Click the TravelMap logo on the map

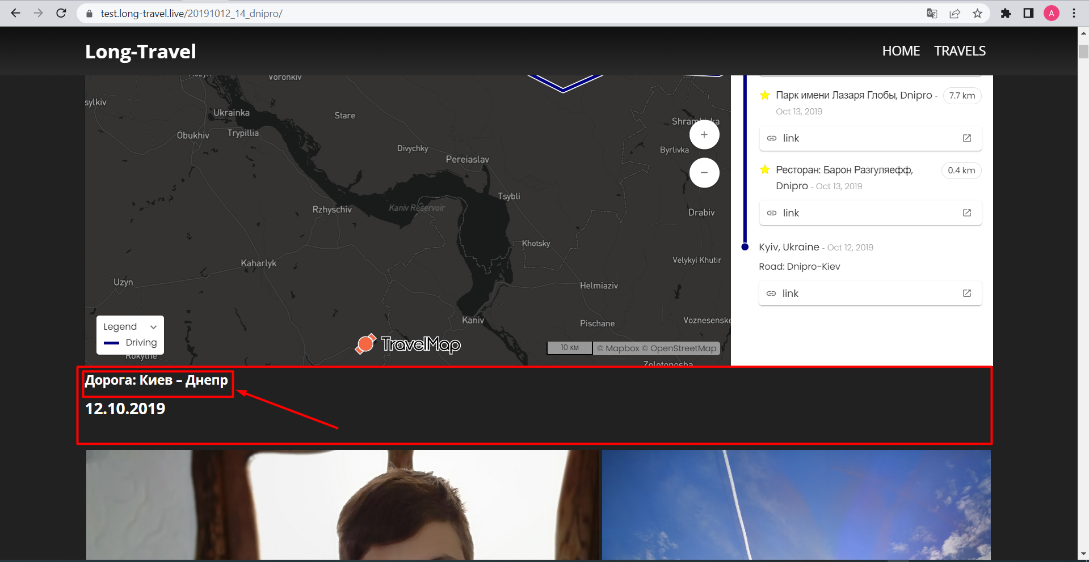click(x=408, y=343)
